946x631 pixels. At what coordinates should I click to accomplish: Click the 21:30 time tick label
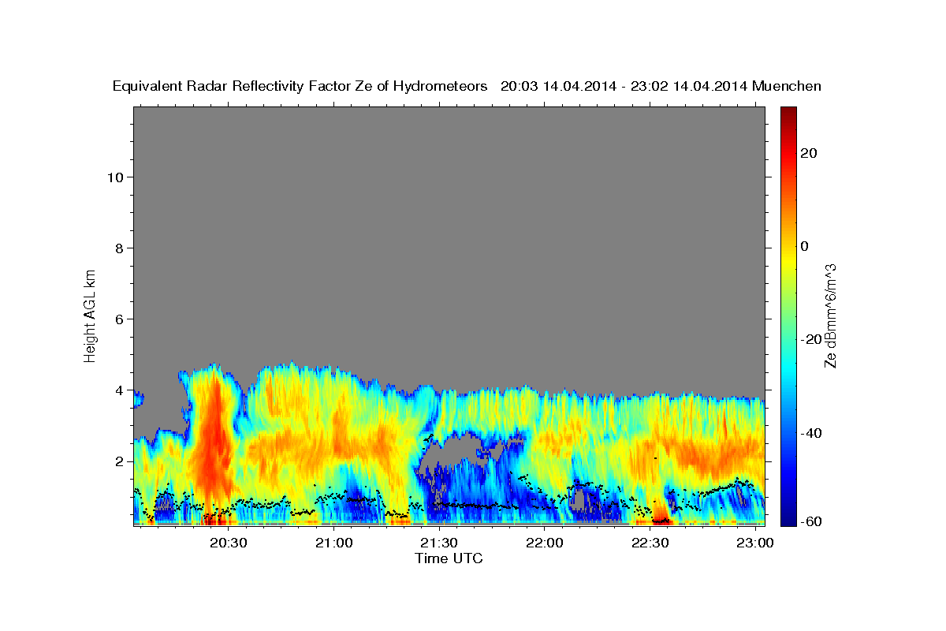[x=439, y=543]
